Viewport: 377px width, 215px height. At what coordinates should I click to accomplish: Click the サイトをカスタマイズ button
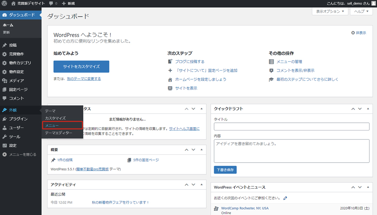[x=81, y=66]
